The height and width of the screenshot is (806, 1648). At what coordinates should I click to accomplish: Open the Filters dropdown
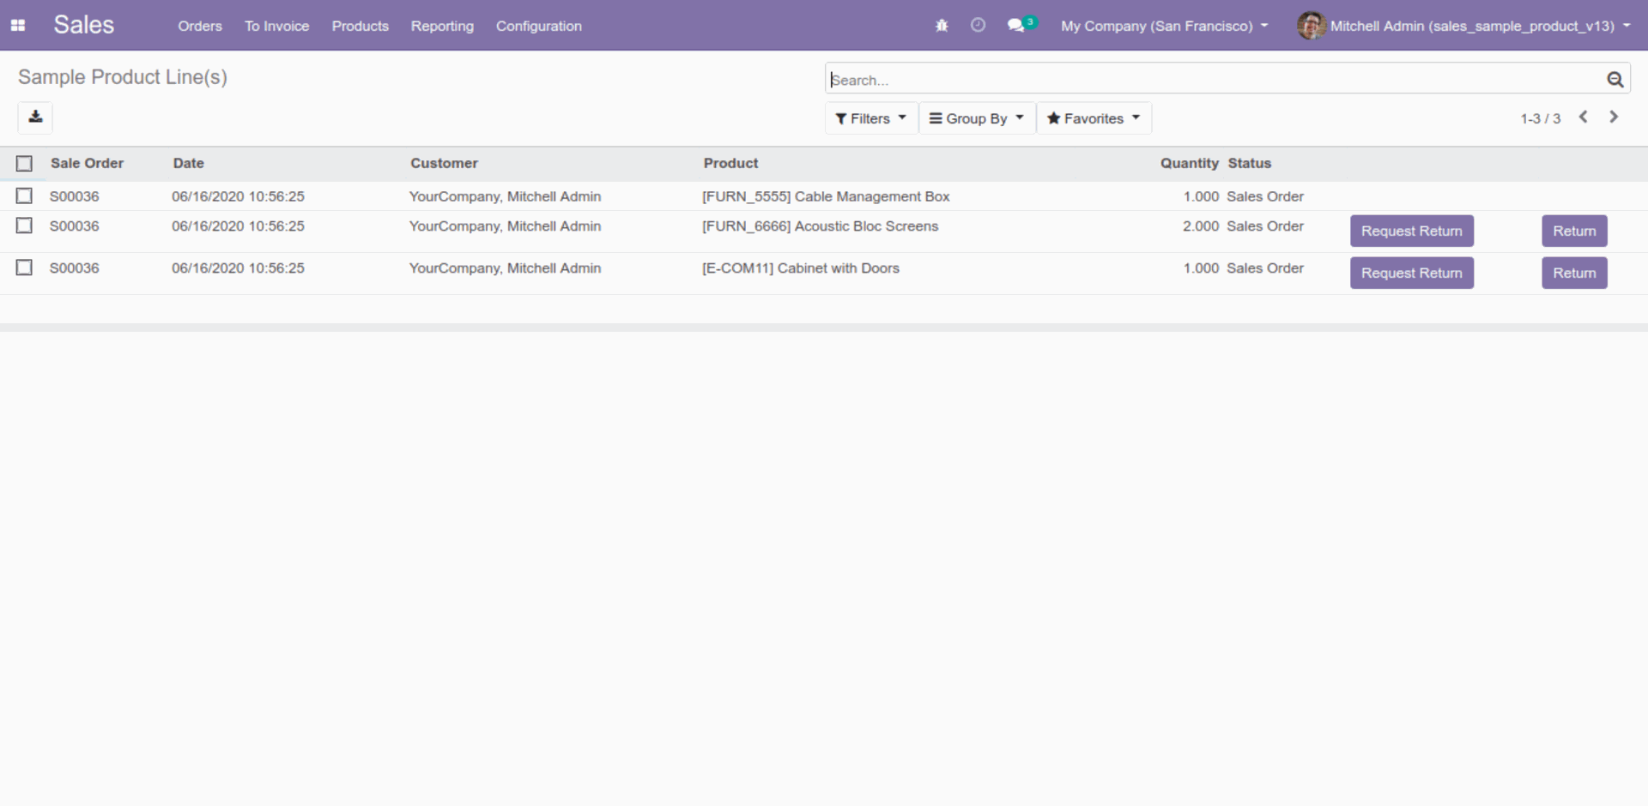[870, 117]
